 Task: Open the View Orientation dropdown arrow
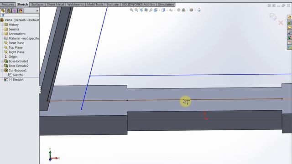(x=159, y=10)
